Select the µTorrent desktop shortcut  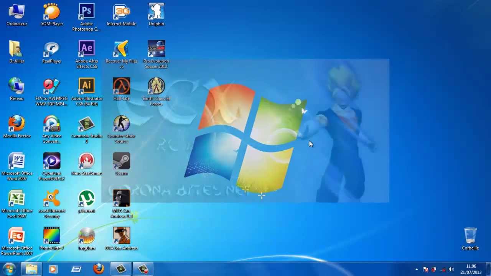click(x=86, y=202)
